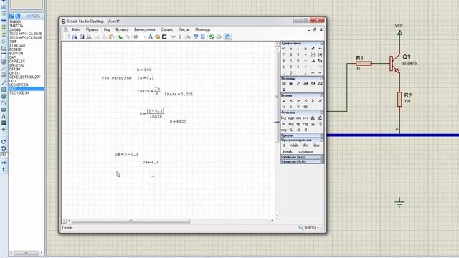Open the Файл menu
The width and height of the screenshot is (459, 258).
pos(76,29)
